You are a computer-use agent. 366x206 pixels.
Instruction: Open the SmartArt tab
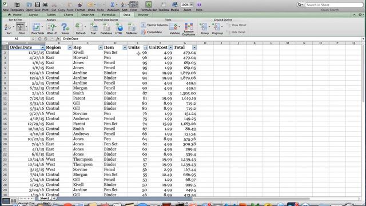[x=87, y=15]
